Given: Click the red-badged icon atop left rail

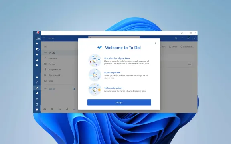Looking at the screenshot, I should click(37, 32).
